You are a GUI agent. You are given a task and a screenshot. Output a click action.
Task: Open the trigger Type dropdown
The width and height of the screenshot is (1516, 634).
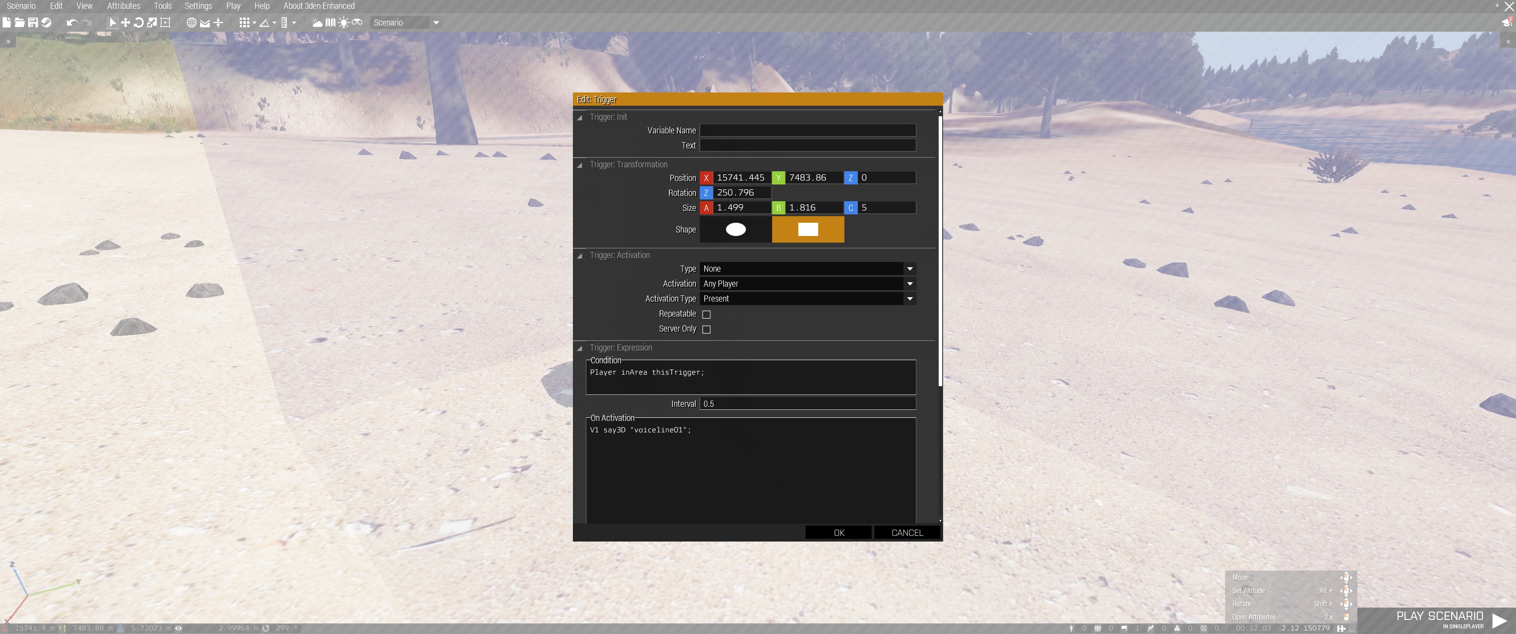tap(807, 269)
